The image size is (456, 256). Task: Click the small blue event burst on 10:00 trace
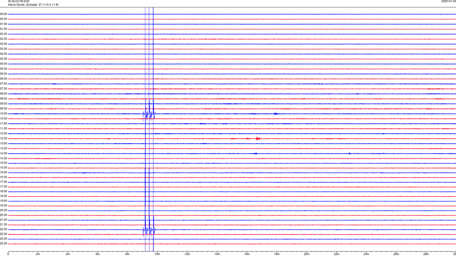(275, 114)
